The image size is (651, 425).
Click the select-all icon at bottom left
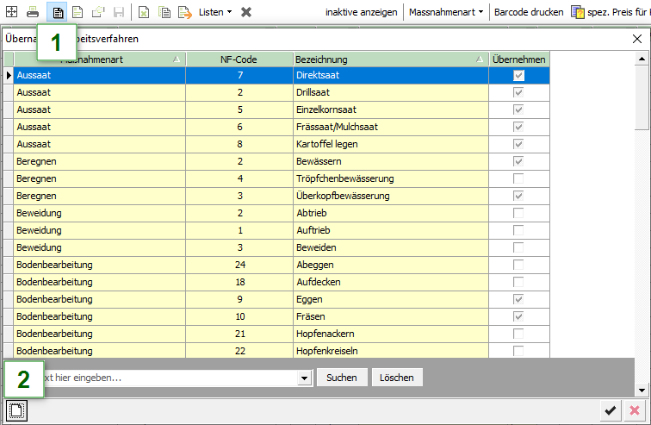(17, 410)
